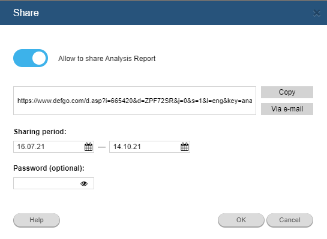Confirm sharing settings with OK
This screenshot has height=239, width=327.
(x=241, y=220)
